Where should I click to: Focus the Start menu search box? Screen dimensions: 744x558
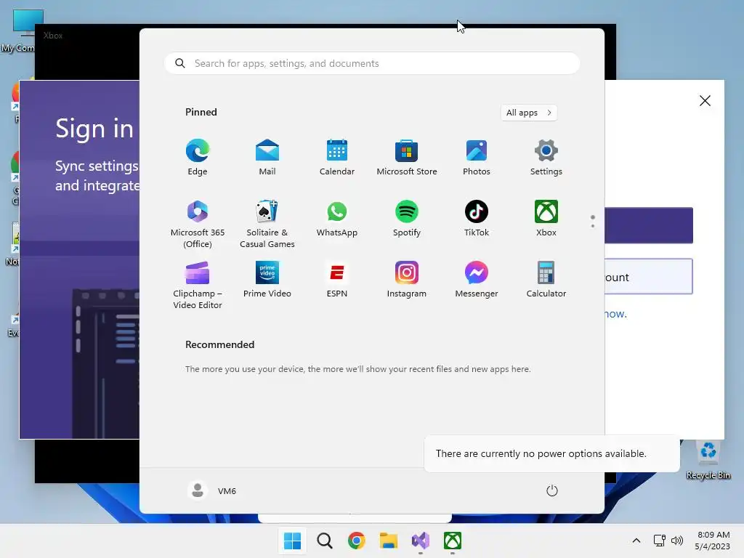372,64
